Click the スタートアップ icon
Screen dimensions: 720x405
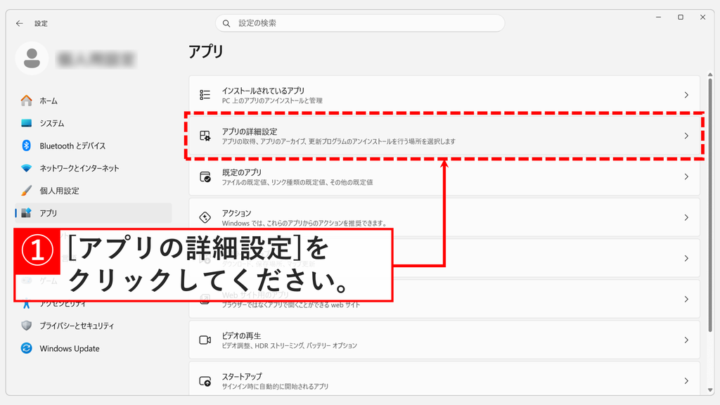pyautogui.click(x=205, y=381)
